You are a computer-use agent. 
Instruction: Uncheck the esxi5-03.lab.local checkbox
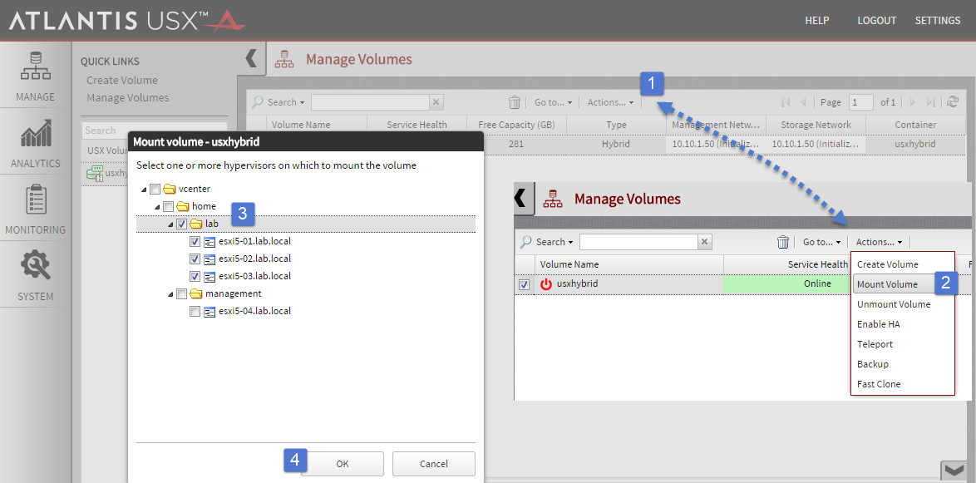point(195,276)
